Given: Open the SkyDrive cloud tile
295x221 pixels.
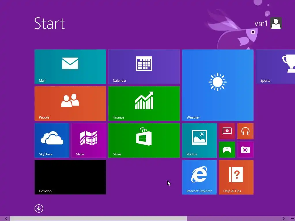Looking at the screenshot, I should pos(52,140).
